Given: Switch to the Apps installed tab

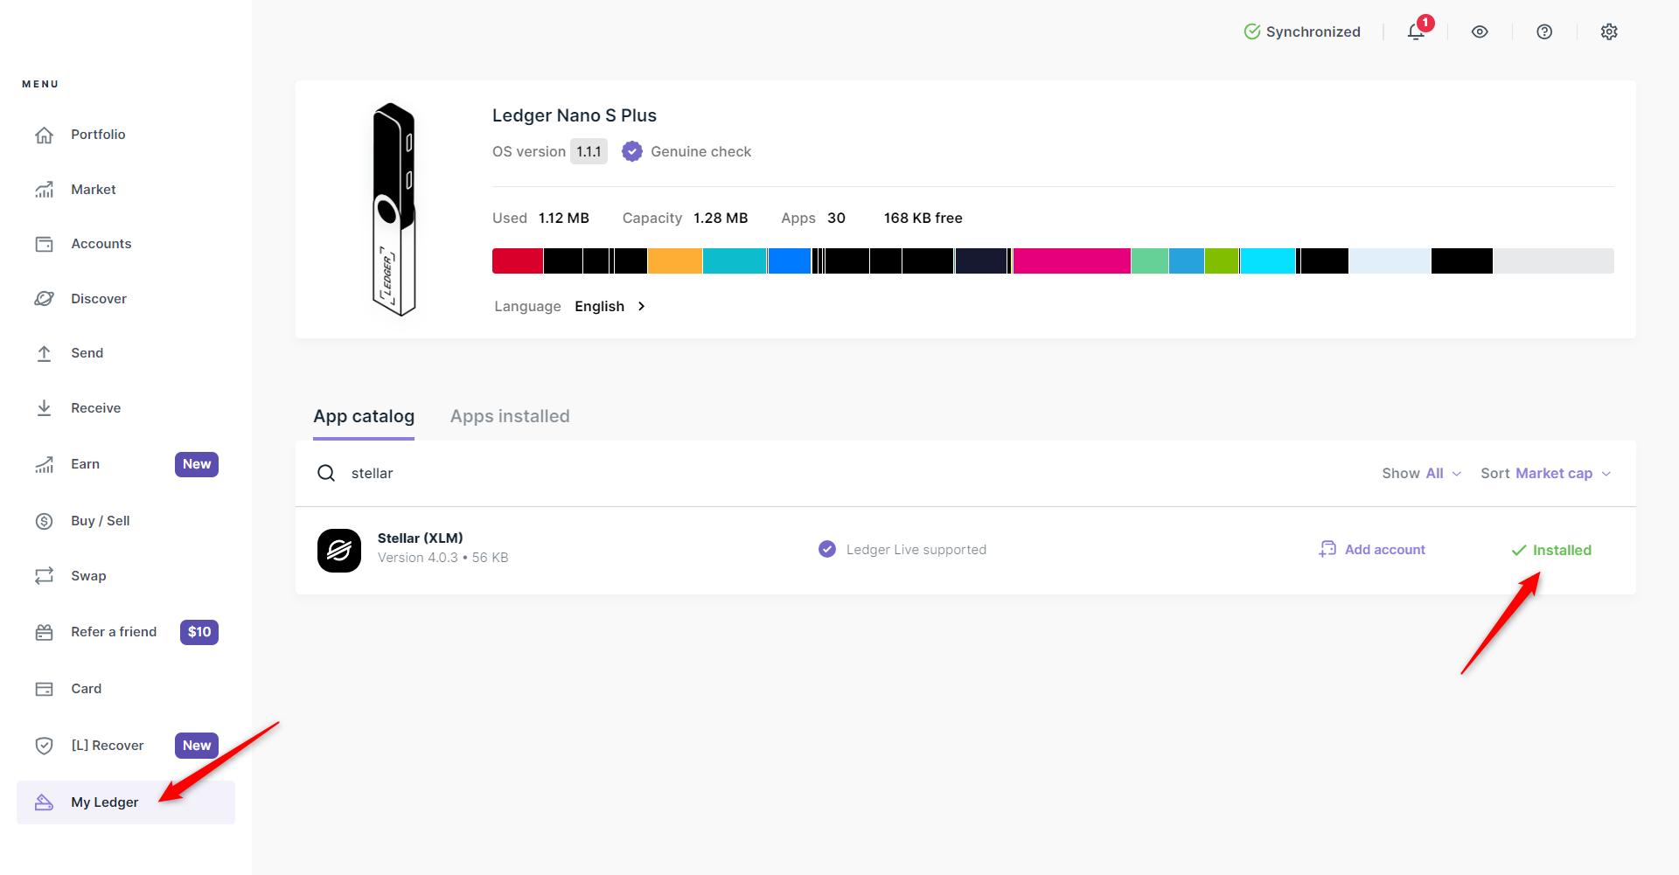Looking at the screenshot, I should pos(510,417).
